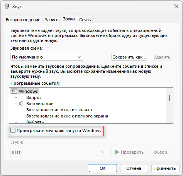Viewport: 183px width, 176px height.
Task: Open the Звуковая схема dropdown
Action: (47, 57)
